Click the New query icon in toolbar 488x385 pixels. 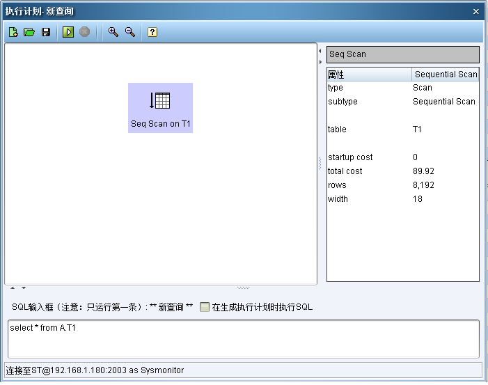pos(13,32)
